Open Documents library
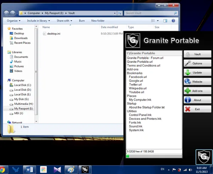This screenshot has width=213, height=174. 21,57
